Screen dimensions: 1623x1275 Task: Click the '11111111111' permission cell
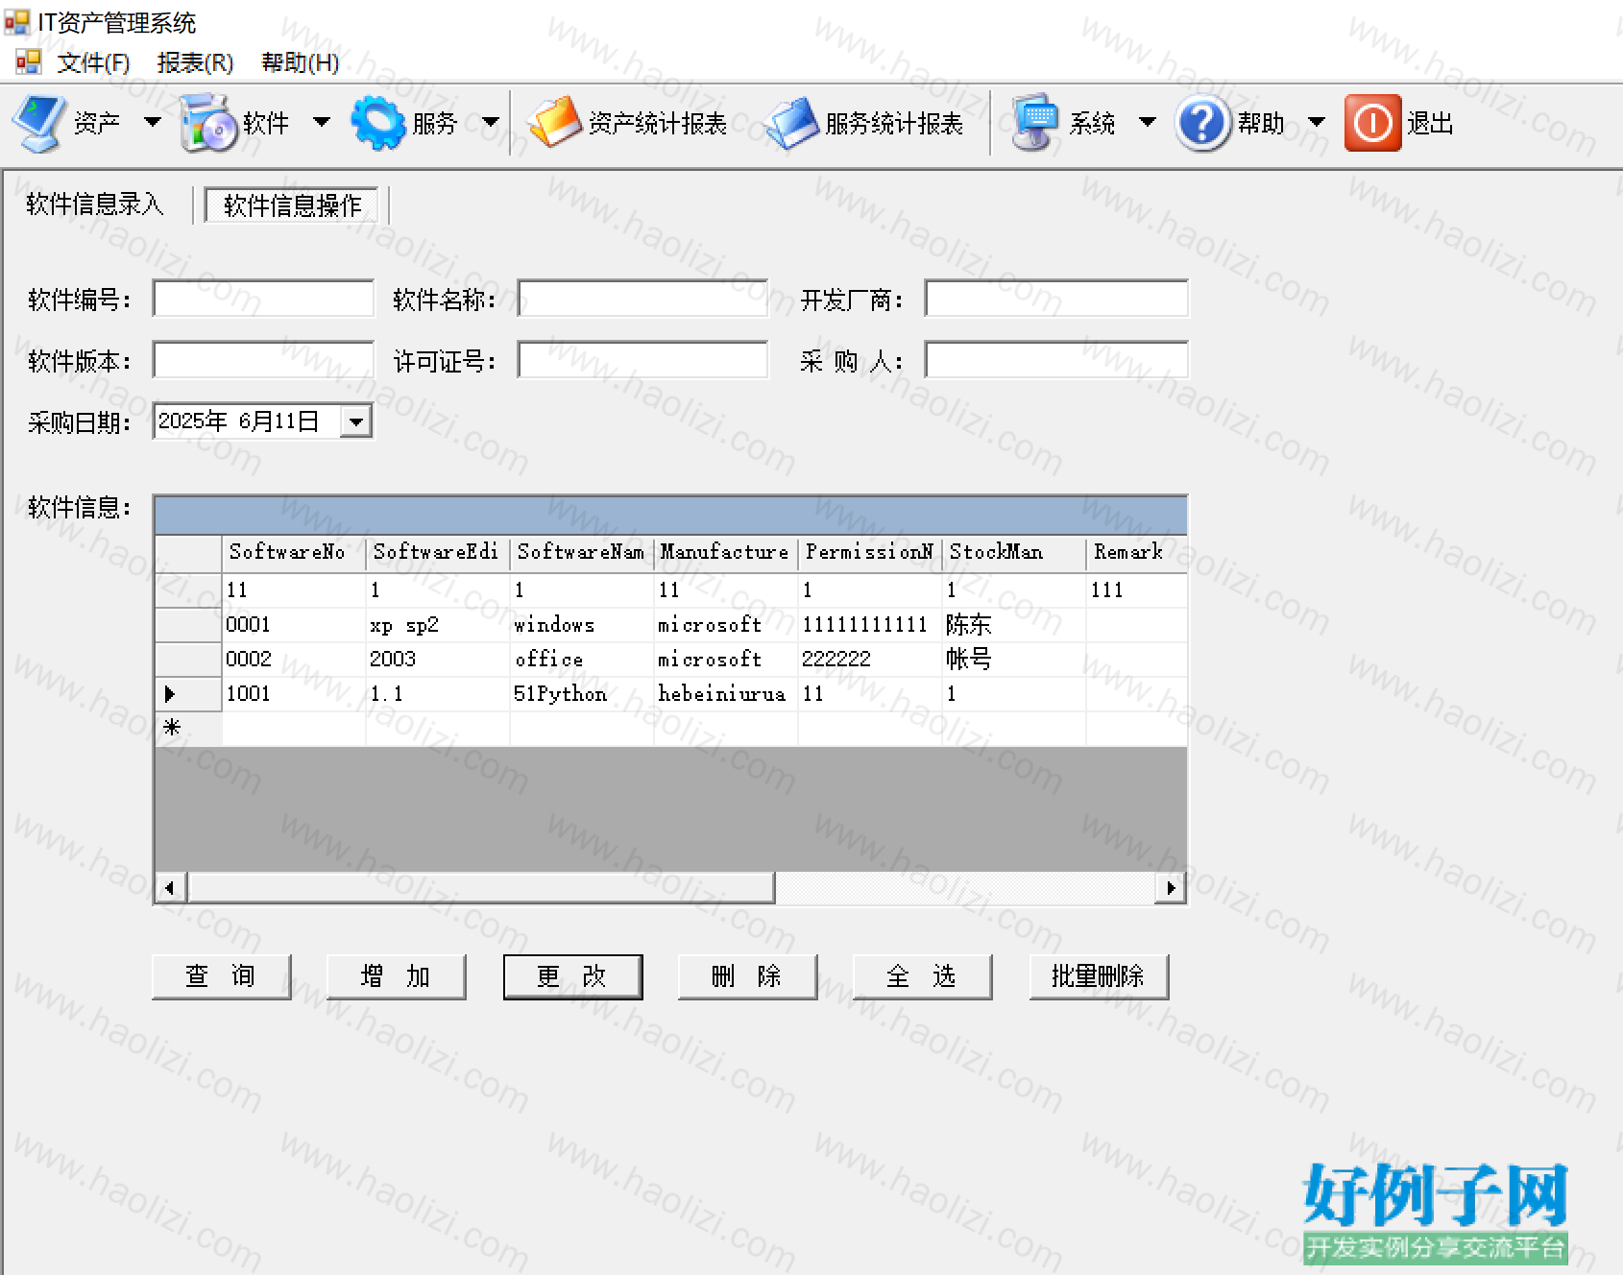coord(870,625)
